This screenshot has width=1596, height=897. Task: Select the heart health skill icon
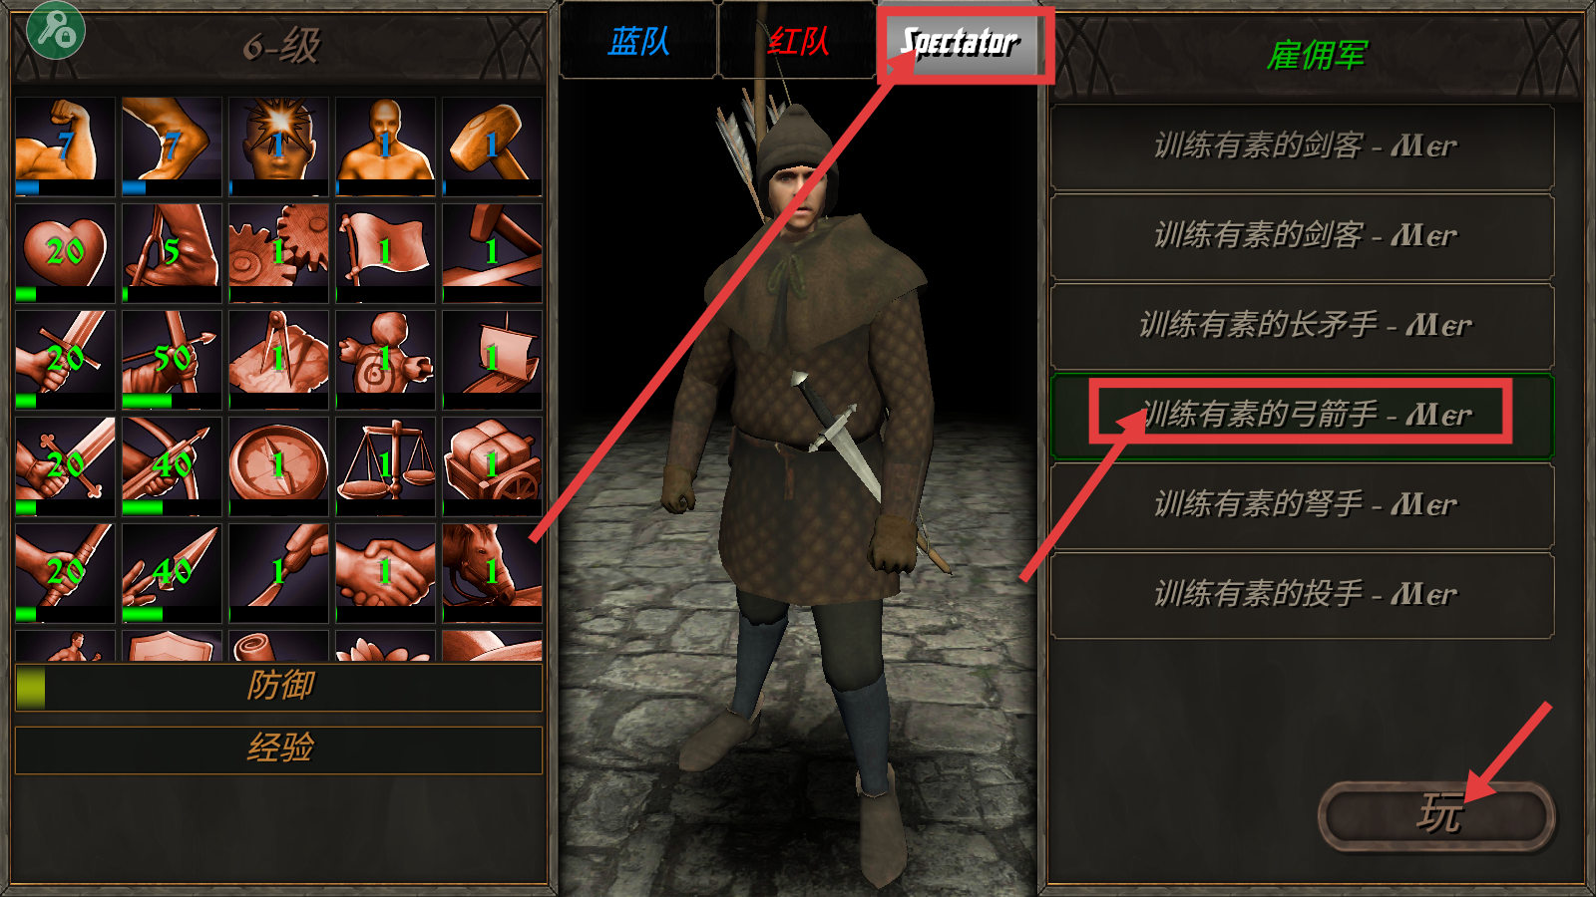tap(66, 252)
